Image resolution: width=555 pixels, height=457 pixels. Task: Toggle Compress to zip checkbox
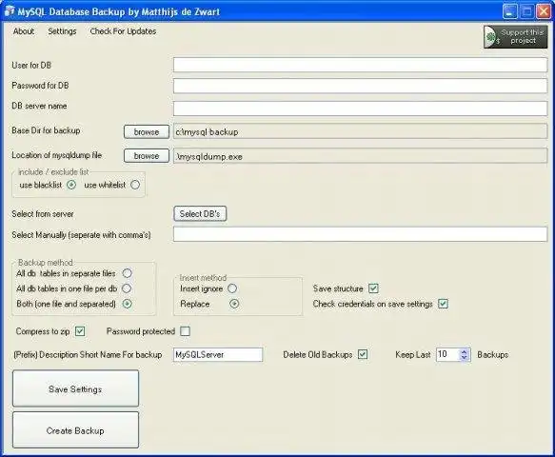(x=80, y=331)
